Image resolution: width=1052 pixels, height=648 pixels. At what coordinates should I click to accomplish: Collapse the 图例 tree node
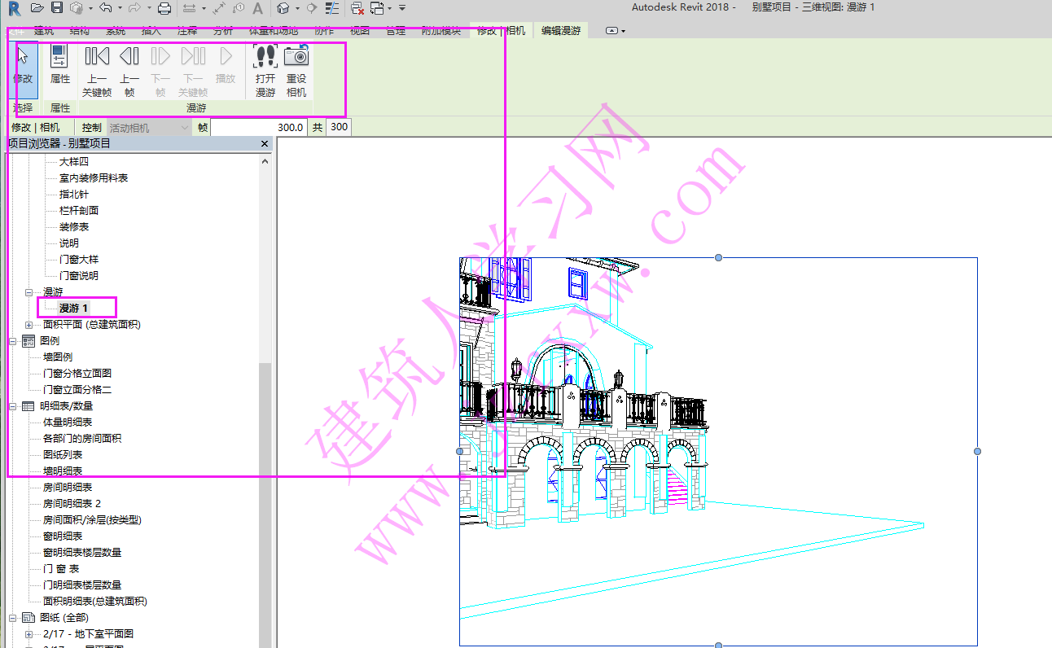click(x=13, y=341)
